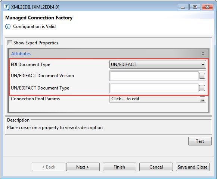Click the XML2EDI application icon in title bar
Screen dimensions: 217x179
6,7
